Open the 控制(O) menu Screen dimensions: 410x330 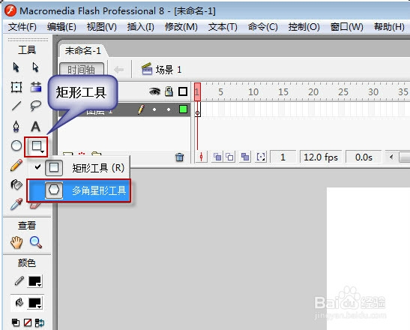click(x=304, y=27)
